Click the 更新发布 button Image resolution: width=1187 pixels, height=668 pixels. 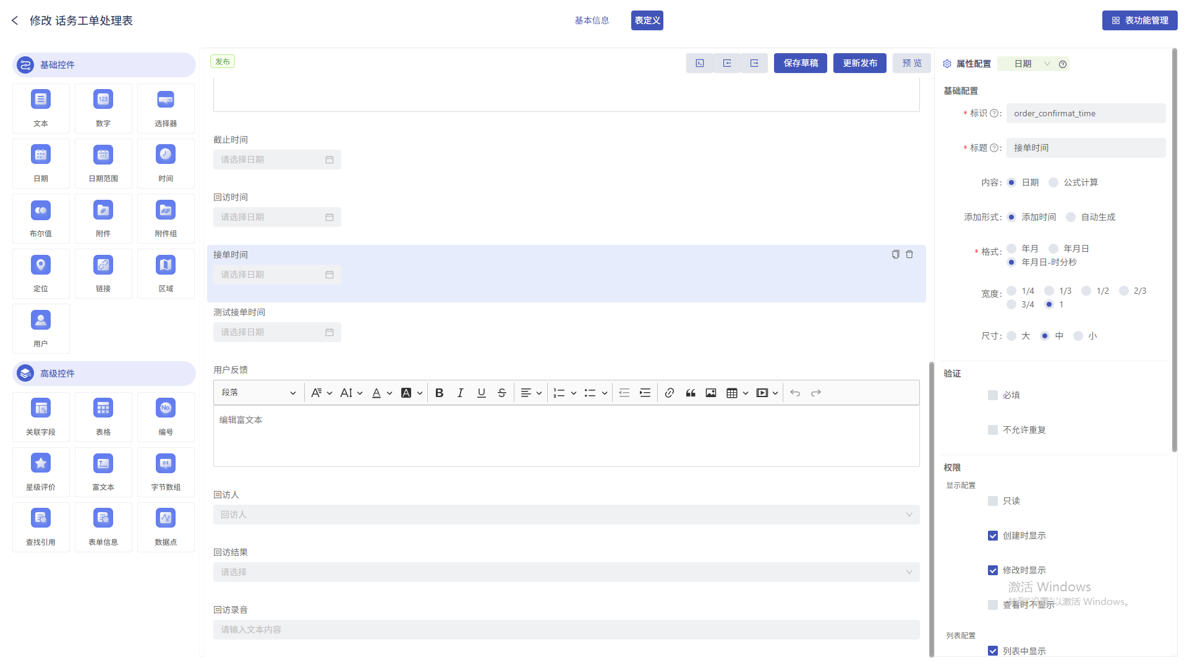859,63
